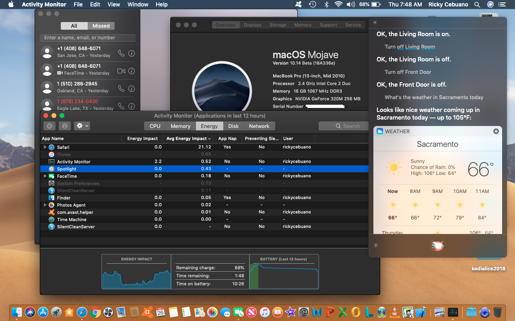515x321 pixels.
Task: Click the FaceTime name search field
Action: pyautogui.click(x=88, y=38)
